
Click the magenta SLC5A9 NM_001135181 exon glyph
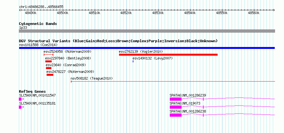[20, 107]
